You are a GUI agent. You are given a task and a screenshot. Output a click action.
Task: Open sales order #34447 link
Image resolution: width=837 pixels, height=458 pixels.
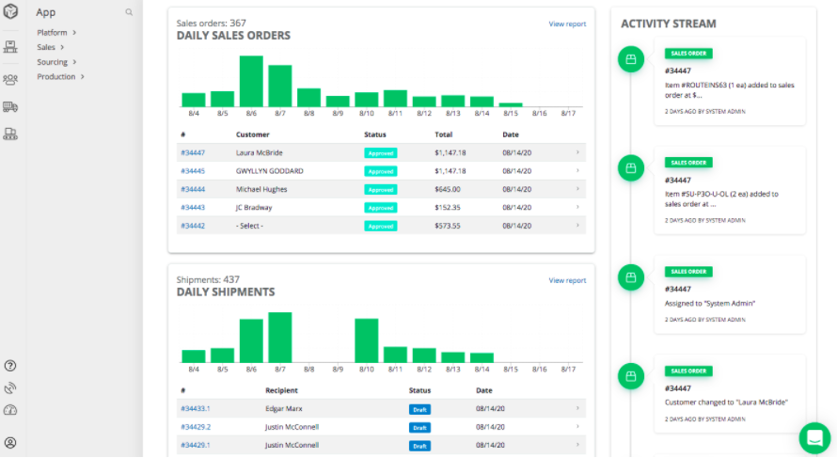point(193,152)
